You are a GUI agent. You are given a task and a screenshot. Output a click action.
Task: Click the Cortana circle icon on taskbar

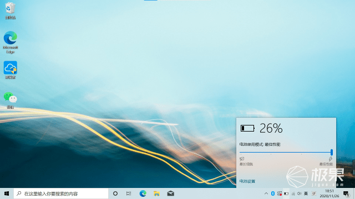[115, 193]
